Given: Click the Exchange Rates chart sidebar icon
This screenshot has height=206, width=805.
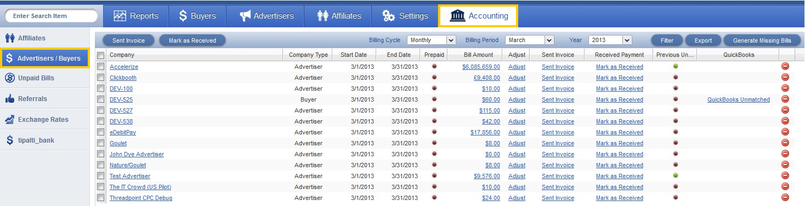Looking at the screenshot, I should click(9, 119).
